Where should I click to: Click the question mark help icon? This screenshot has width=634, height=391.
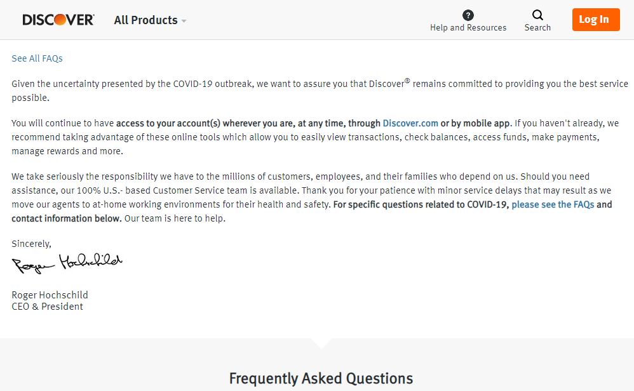pos(468,15)
